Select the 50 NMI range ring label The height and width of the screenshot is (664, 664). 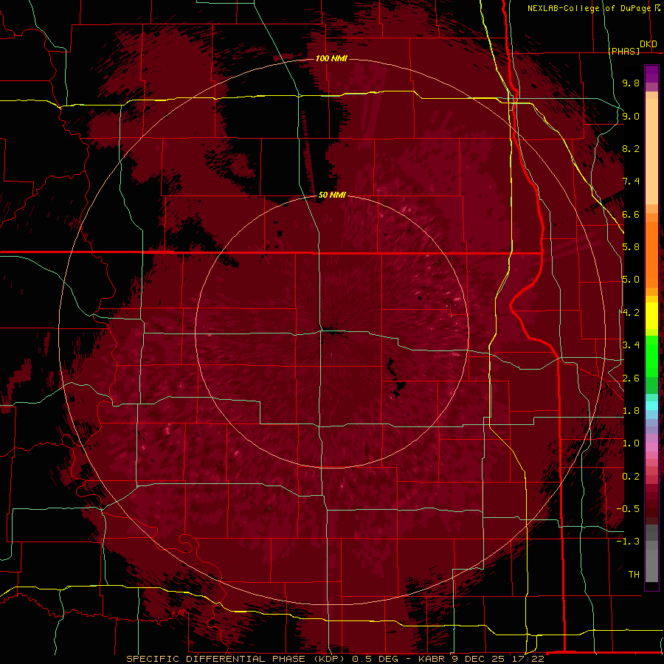(332, 195)
